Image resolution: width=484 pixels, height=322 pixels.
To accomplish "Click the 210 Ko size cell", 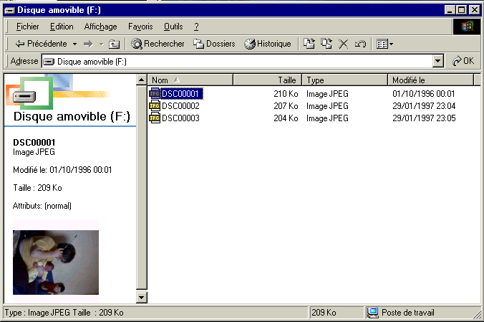I will click(286, 94).
